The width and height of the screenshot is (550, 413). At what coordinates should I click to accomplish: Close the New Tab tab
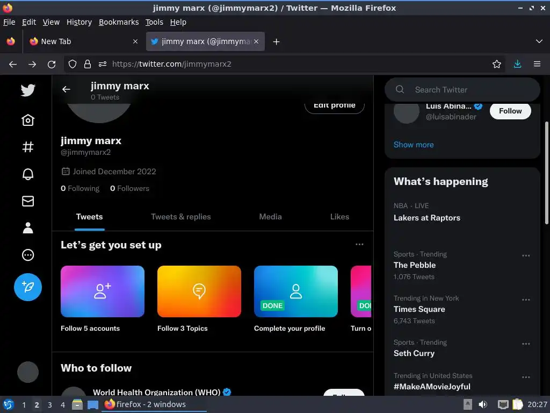coord(135,41)
